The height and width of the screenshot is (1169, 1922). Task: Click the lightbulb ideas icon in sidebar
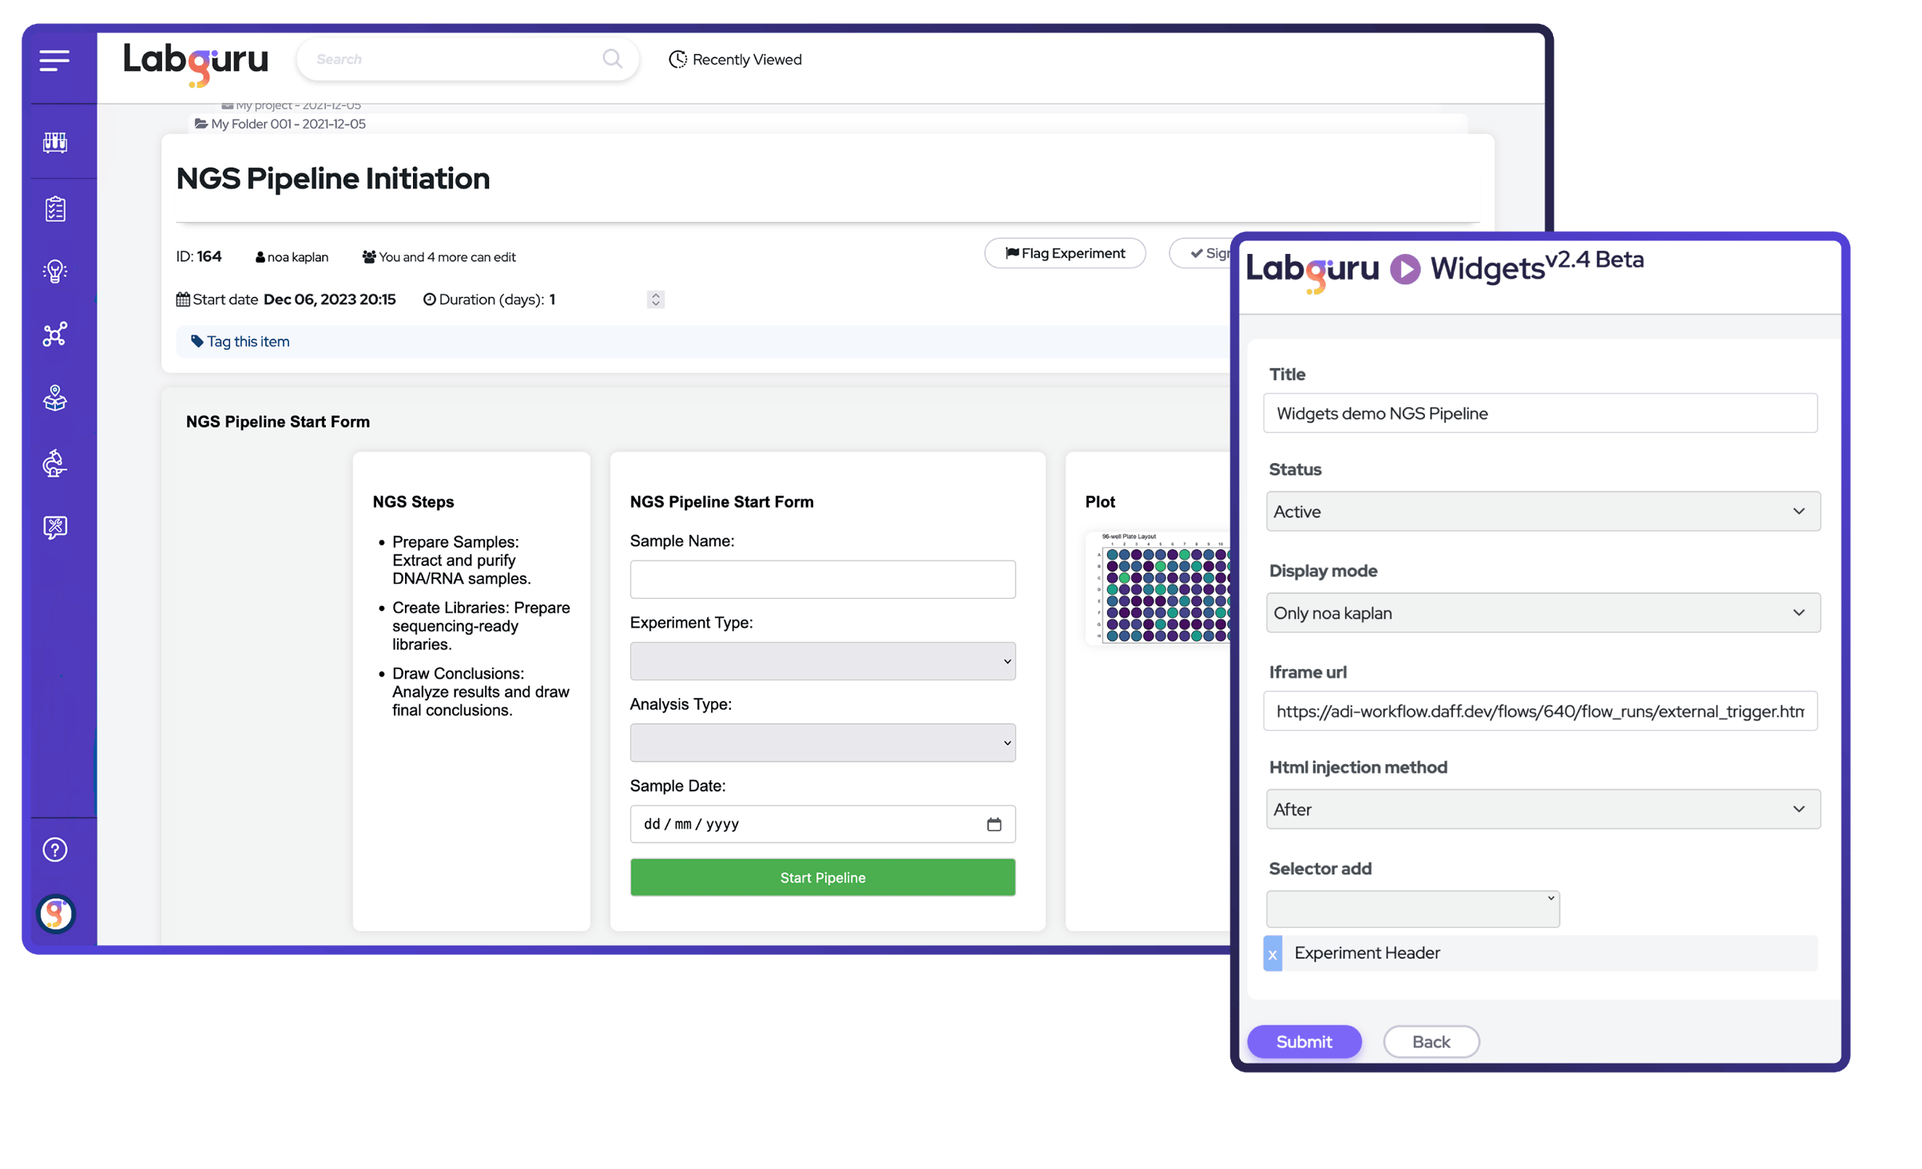point(54,271)
